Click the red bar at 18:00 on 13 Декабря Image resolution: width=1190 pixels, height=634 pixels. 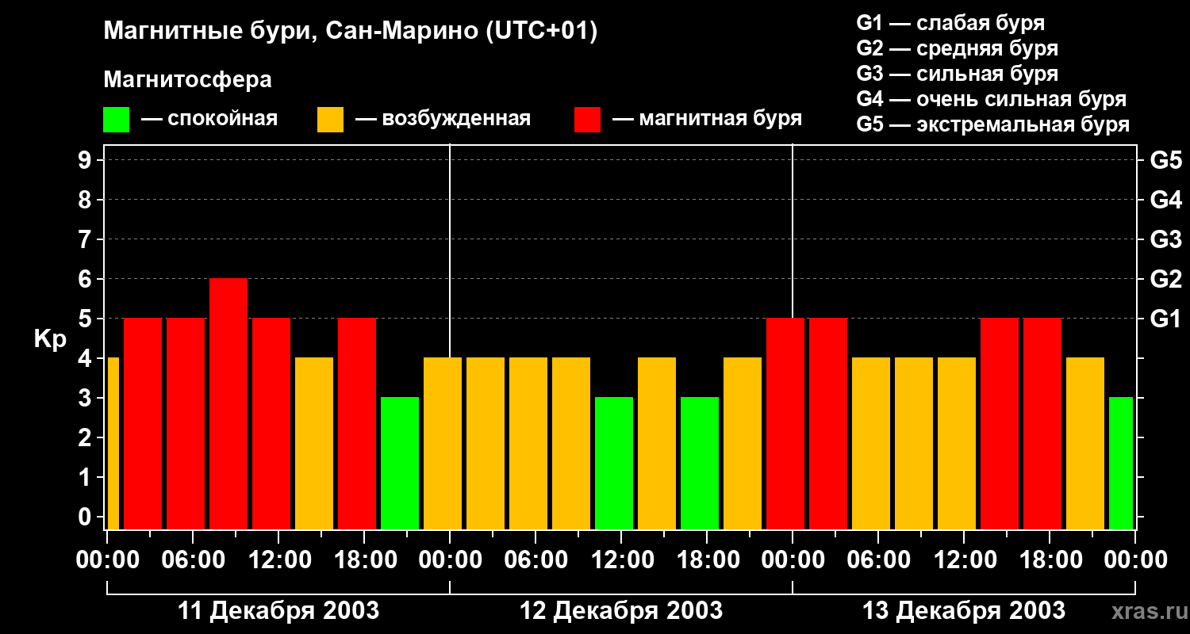[1042, 423]
